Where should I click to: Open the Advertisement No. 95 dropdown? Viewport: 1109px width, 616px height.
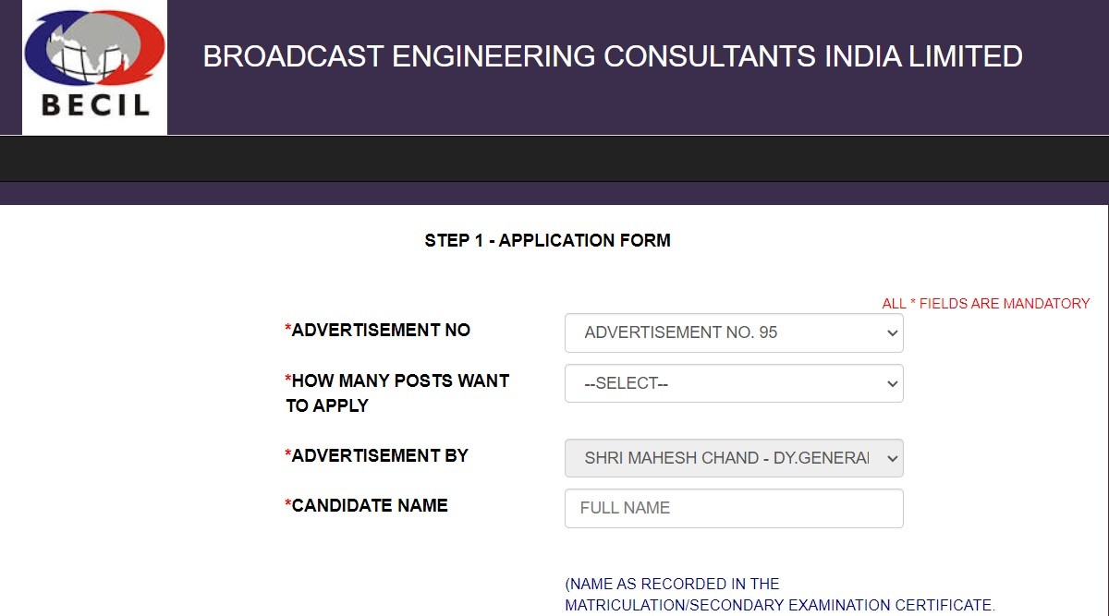click(733, 332)
